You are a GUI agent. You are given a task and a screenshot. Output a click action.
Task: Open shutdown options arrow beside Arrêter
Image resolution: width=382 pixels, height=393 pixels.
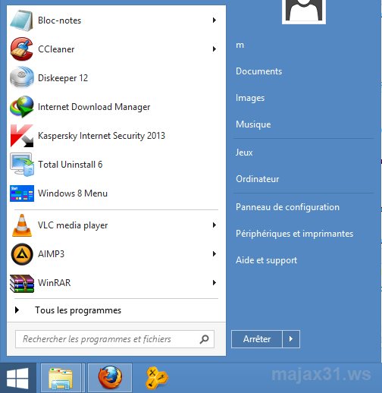click(x=291, y=339)
